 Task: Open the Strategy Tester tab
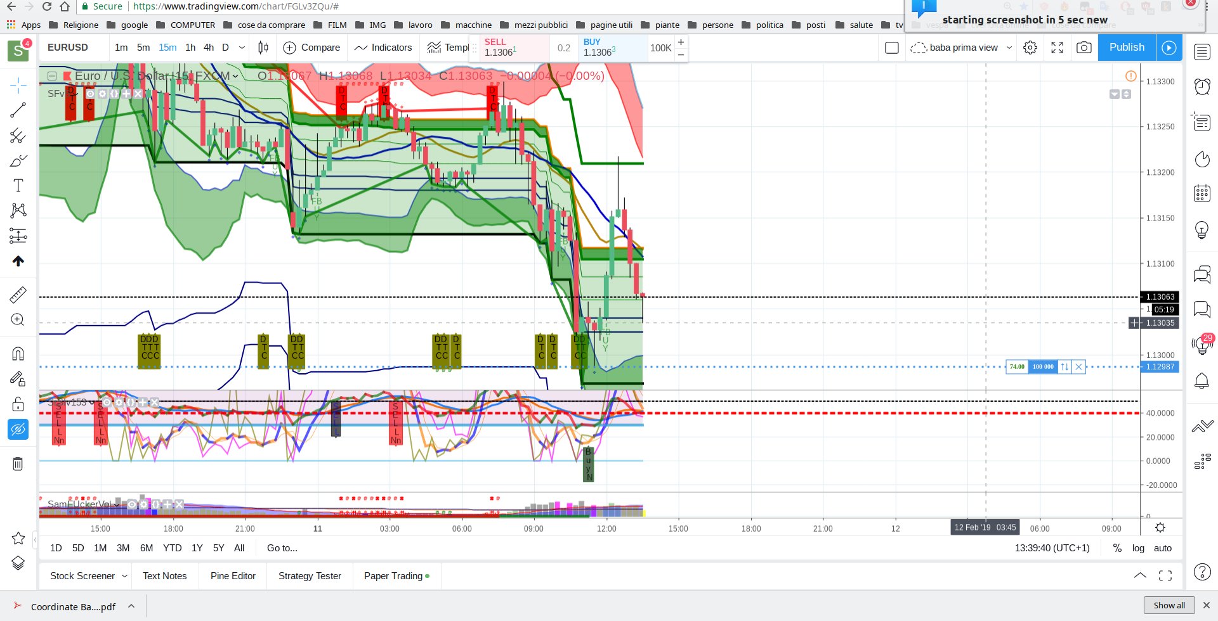point(310,576)
